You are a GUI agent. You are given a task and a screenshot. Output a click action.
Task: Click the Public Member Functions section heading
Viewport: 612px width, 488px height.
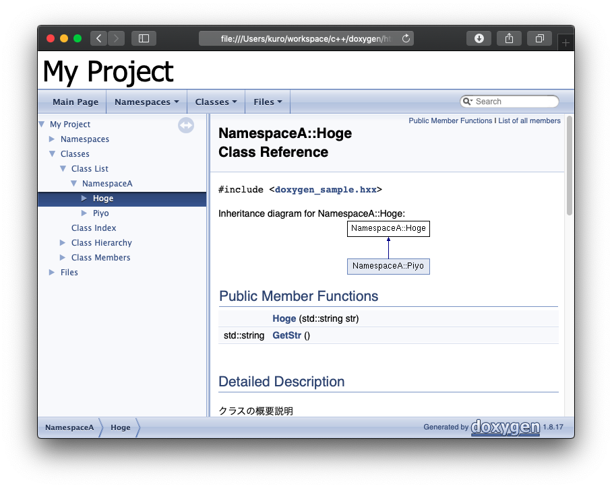(299, 296)
